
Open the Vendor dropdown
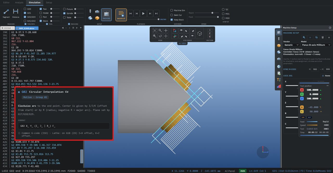(x=291, y=45)
